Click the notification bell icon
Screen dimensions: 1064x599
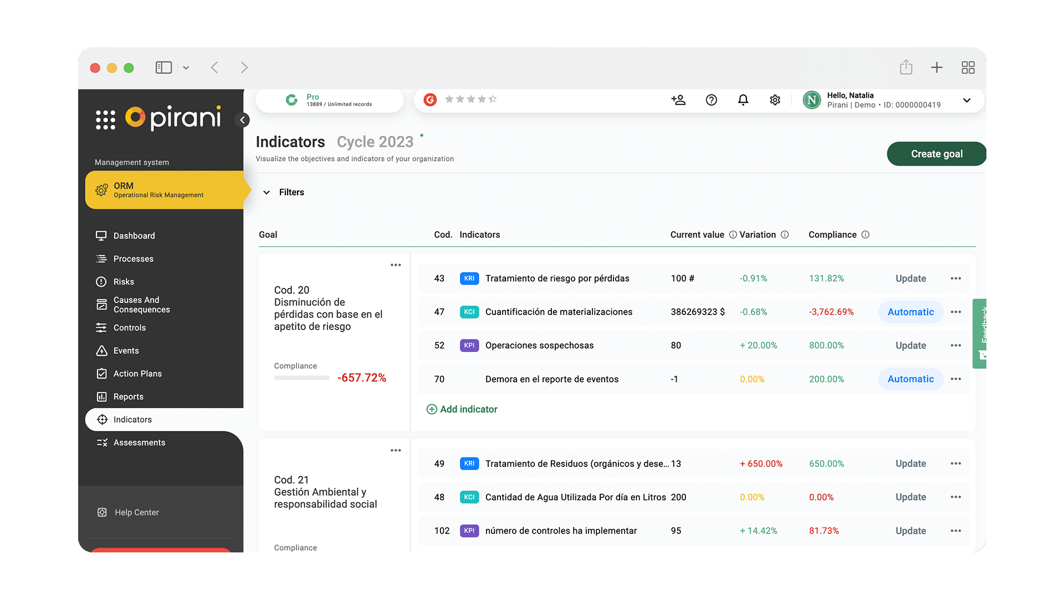743,100
